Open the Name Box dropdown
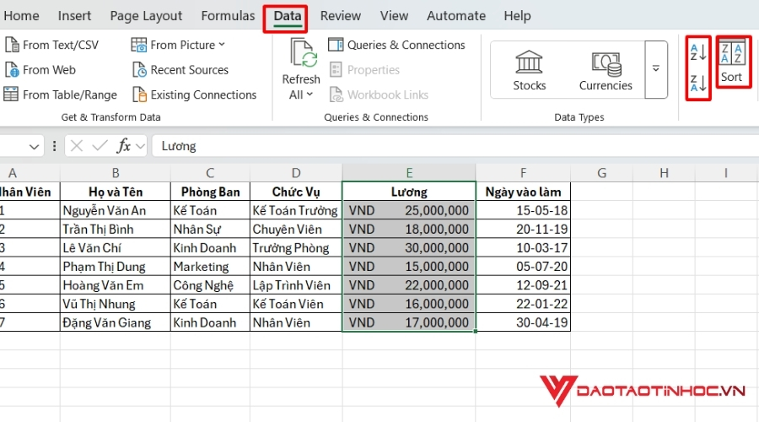The image size is (759, 422). pyautogui.click(x=34, y=146)
